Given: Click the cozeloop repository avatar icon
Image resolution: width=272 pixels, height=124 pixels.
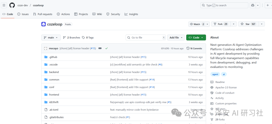Looking at the screenshot, I should coord(44,24).
